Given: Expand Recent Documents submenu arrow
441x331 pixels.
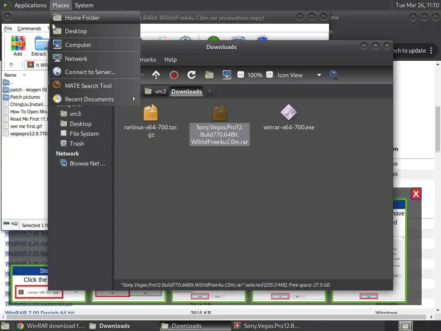Looking at the screenshot, I should (134, 99).
